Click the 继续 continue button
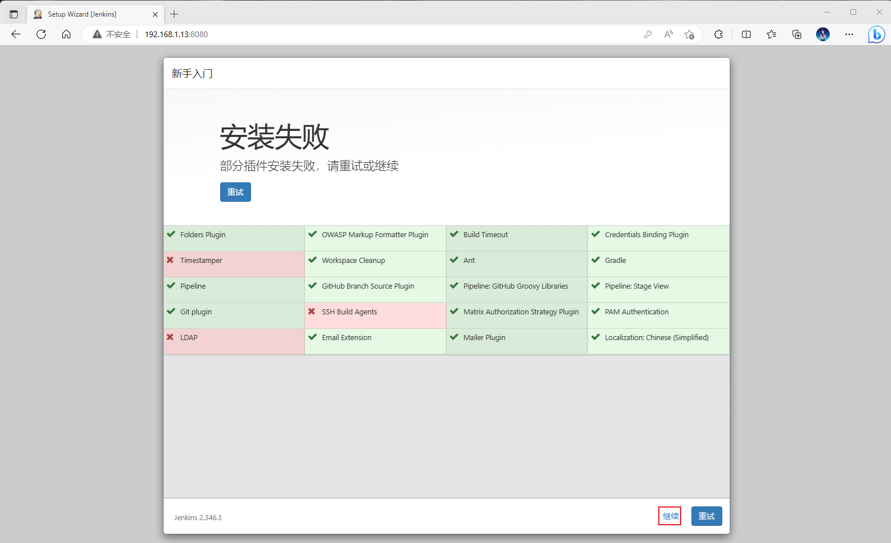This screenshot has width=891, height=543. click(x=670, y=516)
